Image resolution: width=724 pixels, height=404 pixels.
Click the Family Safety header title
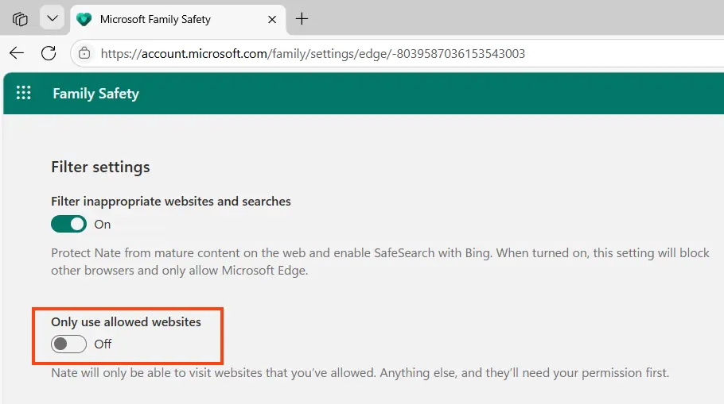(x=95, y=94)
